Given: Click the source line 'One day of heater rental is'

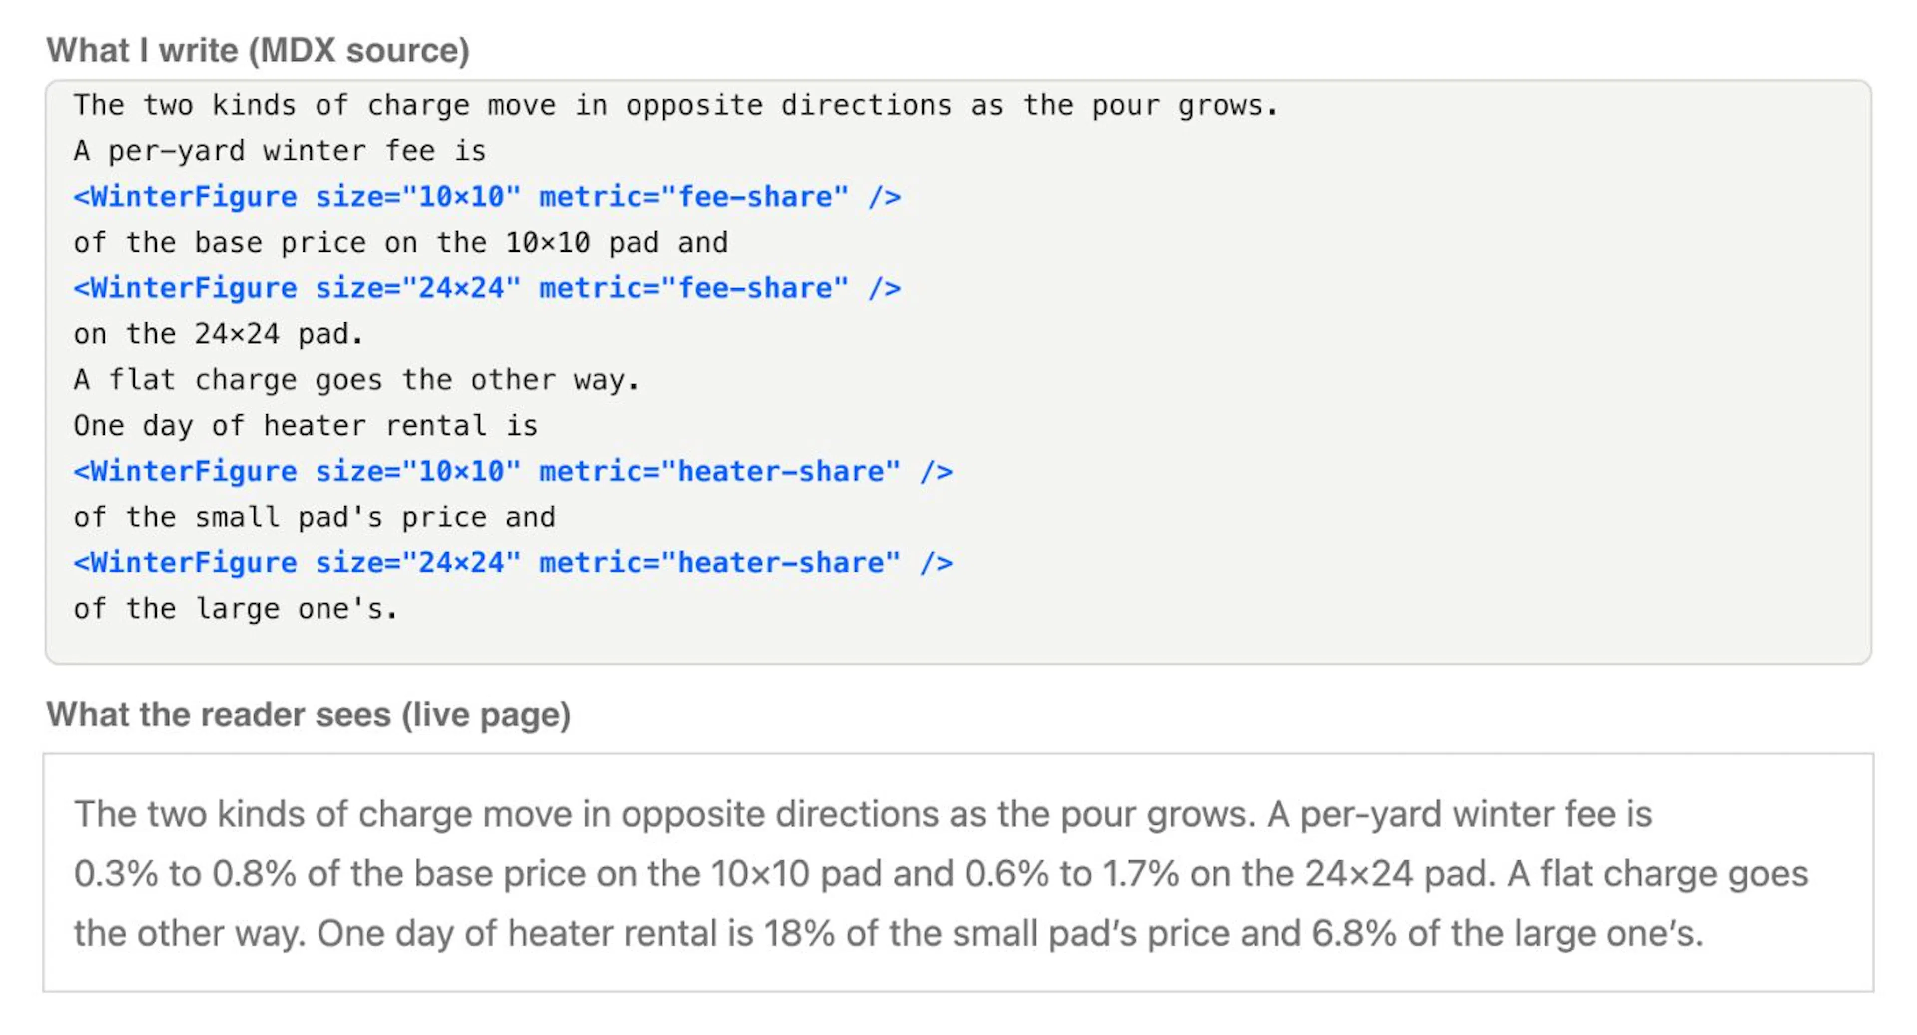Looking at the screenshot, I should (305, 426).
